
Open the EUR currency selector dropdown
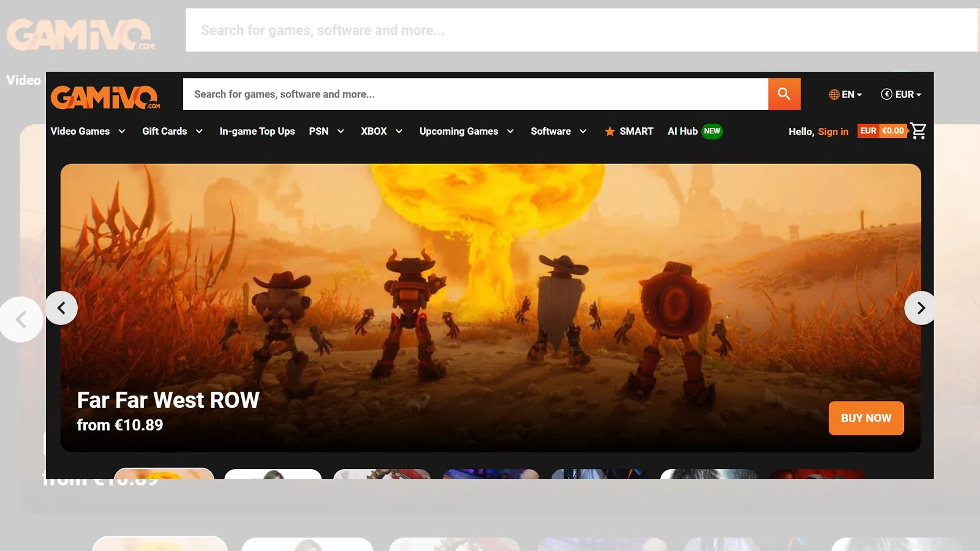pos(901,94)
